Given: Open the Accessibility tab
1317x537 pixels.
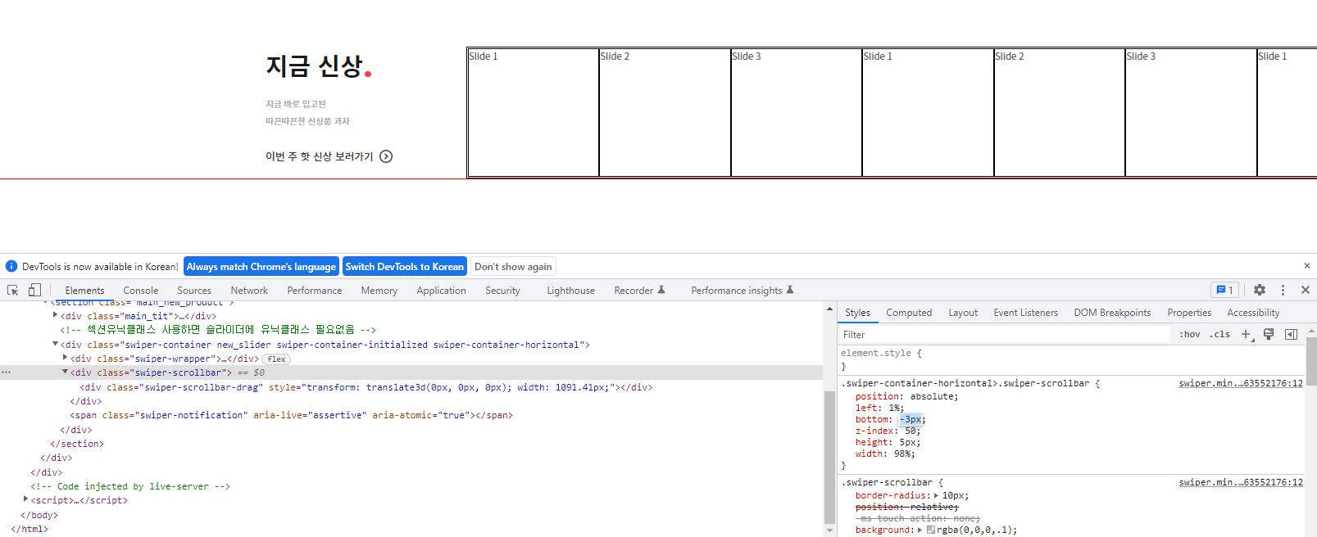Looking at the screenshot, I should tap(1253, 313).
